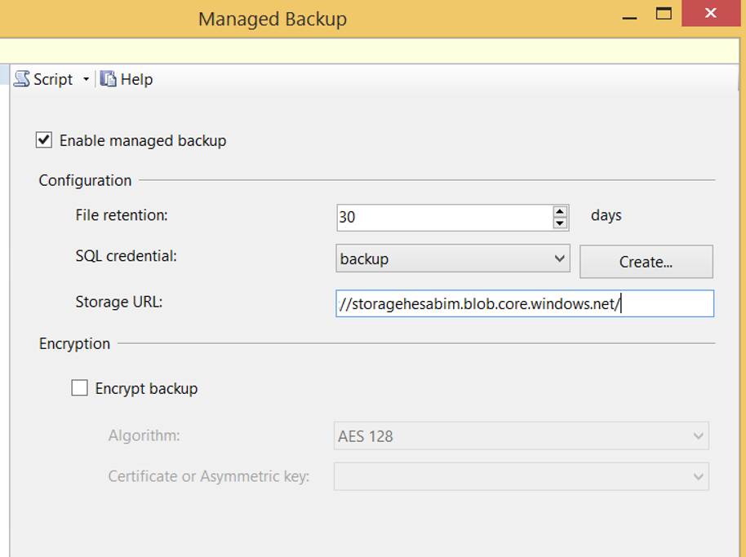The width and height of the screenshot is (746, 557).
Task: Close the Managed Backup dialog
Action: pos(711,13)
